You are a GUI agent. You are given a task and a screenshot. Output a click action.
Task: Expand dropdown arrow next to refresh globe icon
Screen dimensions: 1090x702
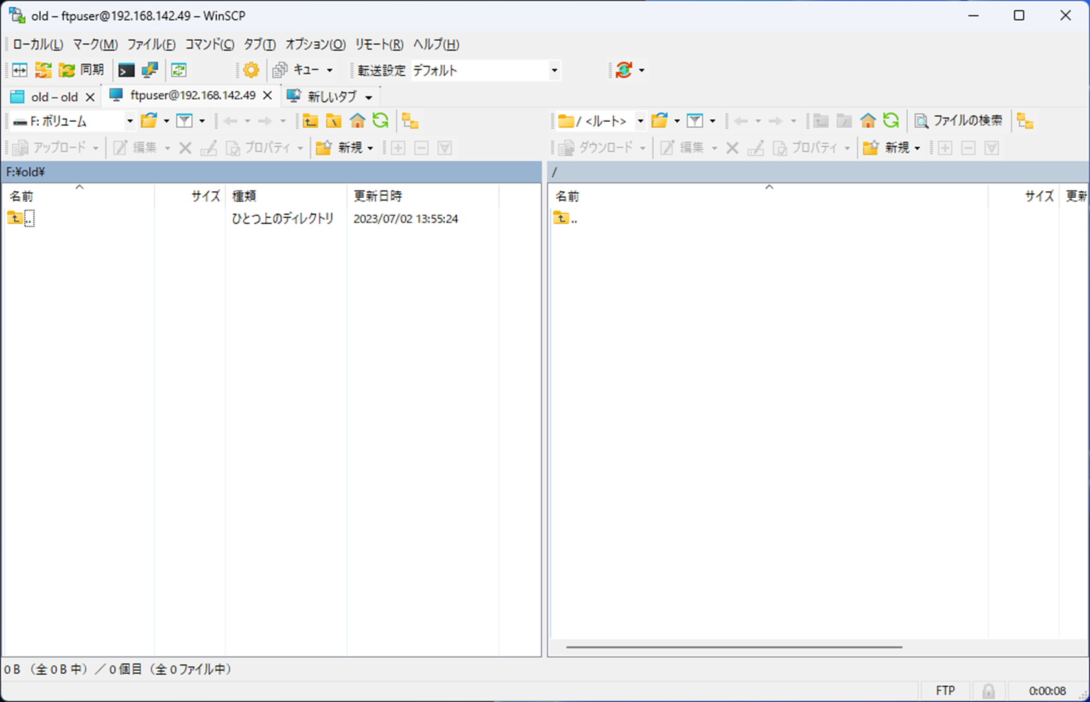(x=642, y=70)
